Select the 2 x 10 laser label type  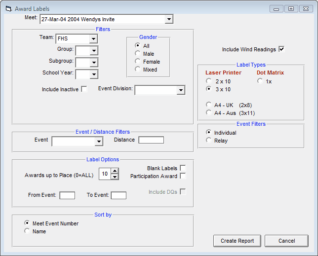click(209, 81)
